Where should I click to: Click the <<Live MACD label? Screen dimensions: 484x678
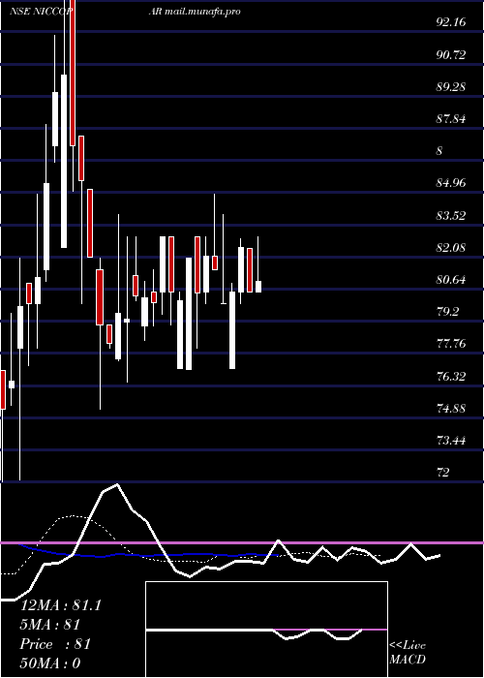coord(408,652)
